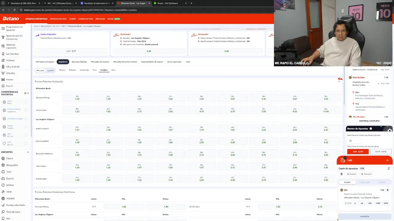Screen dimensions: 394x221
Task: Add +20 to stake
Action: pos(370,203)
